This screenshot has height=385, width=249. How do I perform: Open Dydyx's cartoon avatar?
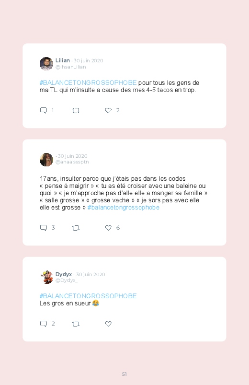46,277
